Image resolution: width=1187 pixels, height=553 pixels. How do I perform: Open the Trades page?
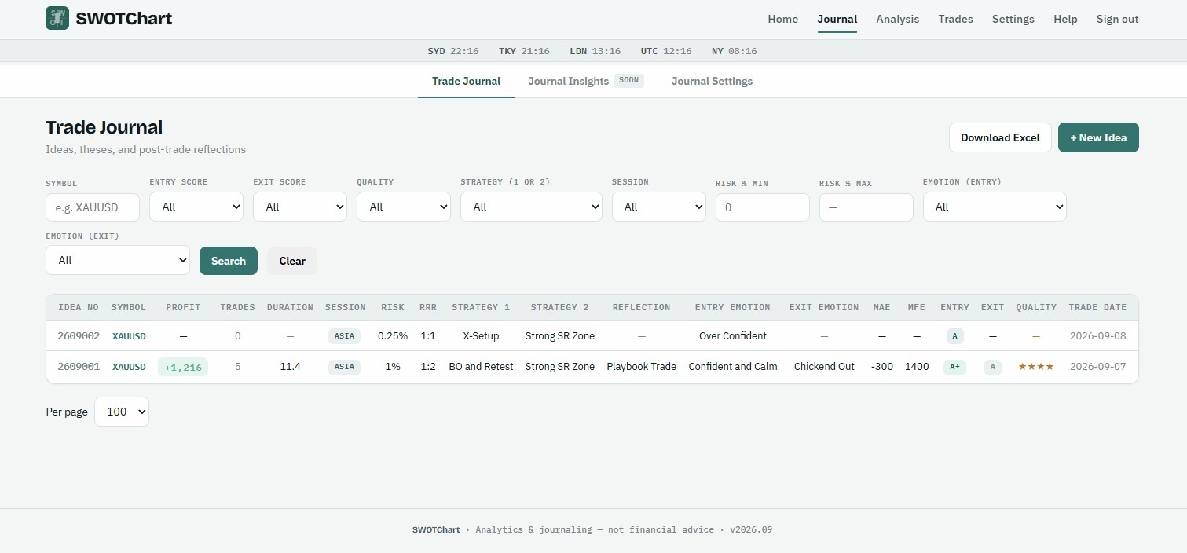[955, 19]
